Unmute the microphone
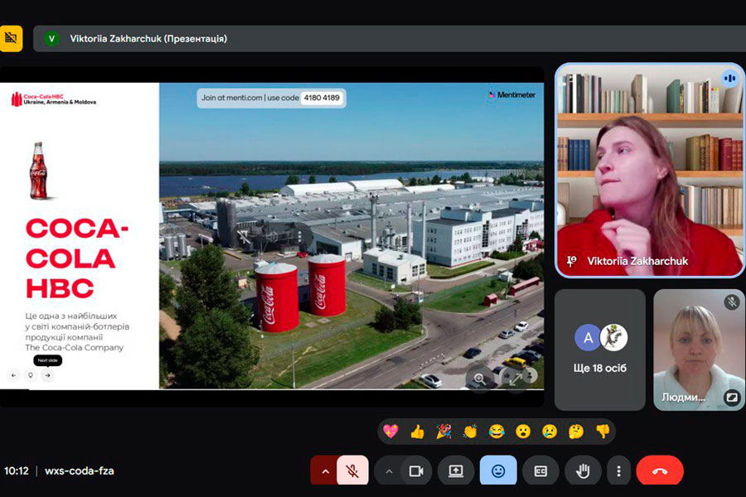The width and height of the screenshot is (746, 497). click(x=352, y=470)
